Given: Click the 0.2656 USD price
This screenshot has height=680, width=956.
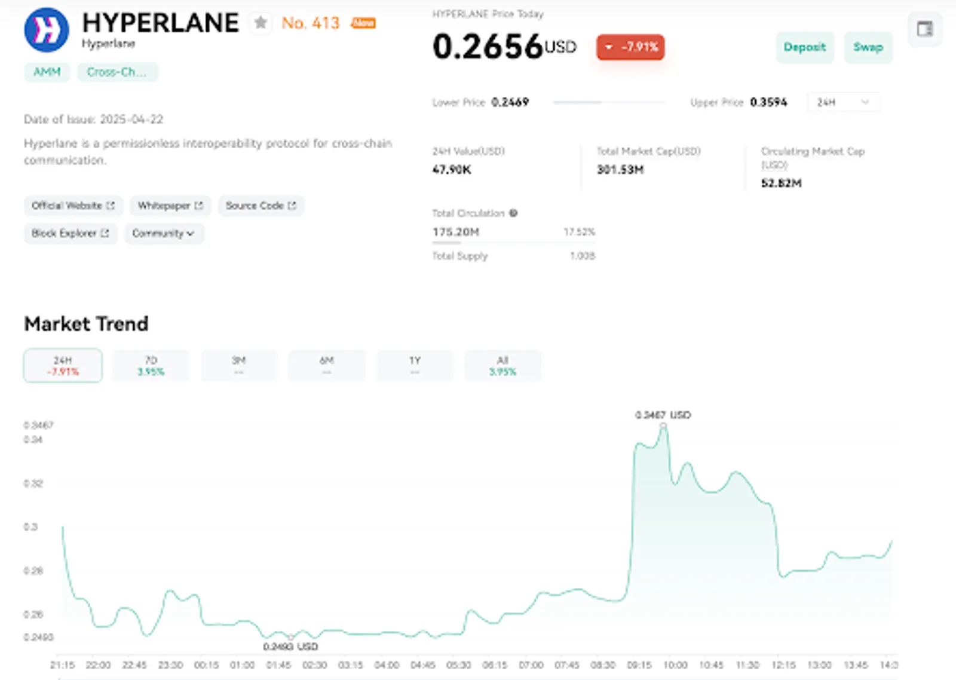Looking at the screenshot, I should (x=504, y=47).
